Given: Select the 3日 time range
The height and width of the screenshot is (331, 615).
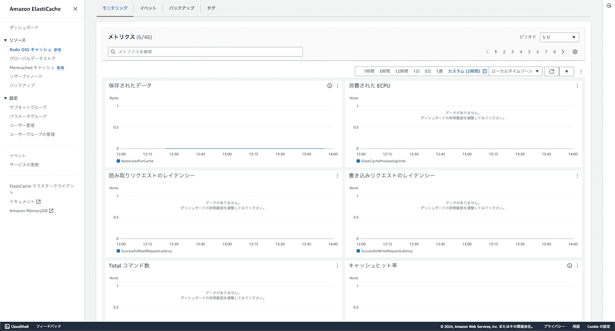Looking at the screenshot, I should [x=428, y=71].
